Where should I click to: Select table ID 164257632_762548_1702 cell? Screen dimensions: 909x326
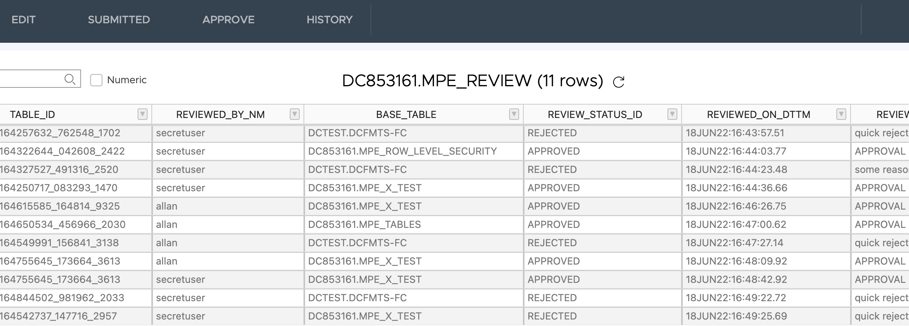click(x=60, y=133)
